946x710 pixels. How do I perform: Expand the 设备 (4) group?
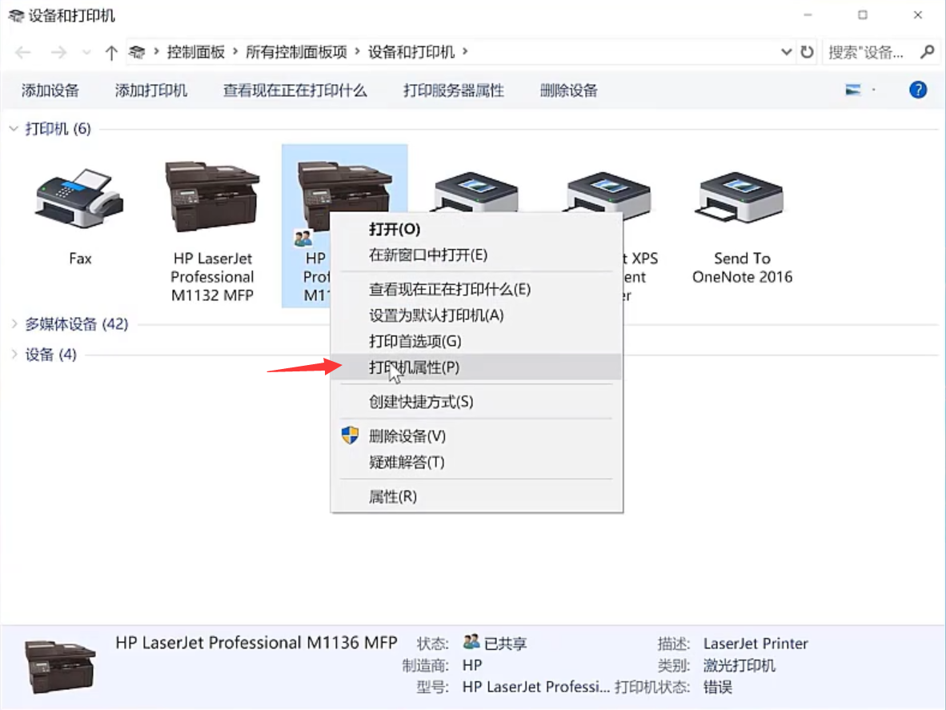(x=14, y=355)
